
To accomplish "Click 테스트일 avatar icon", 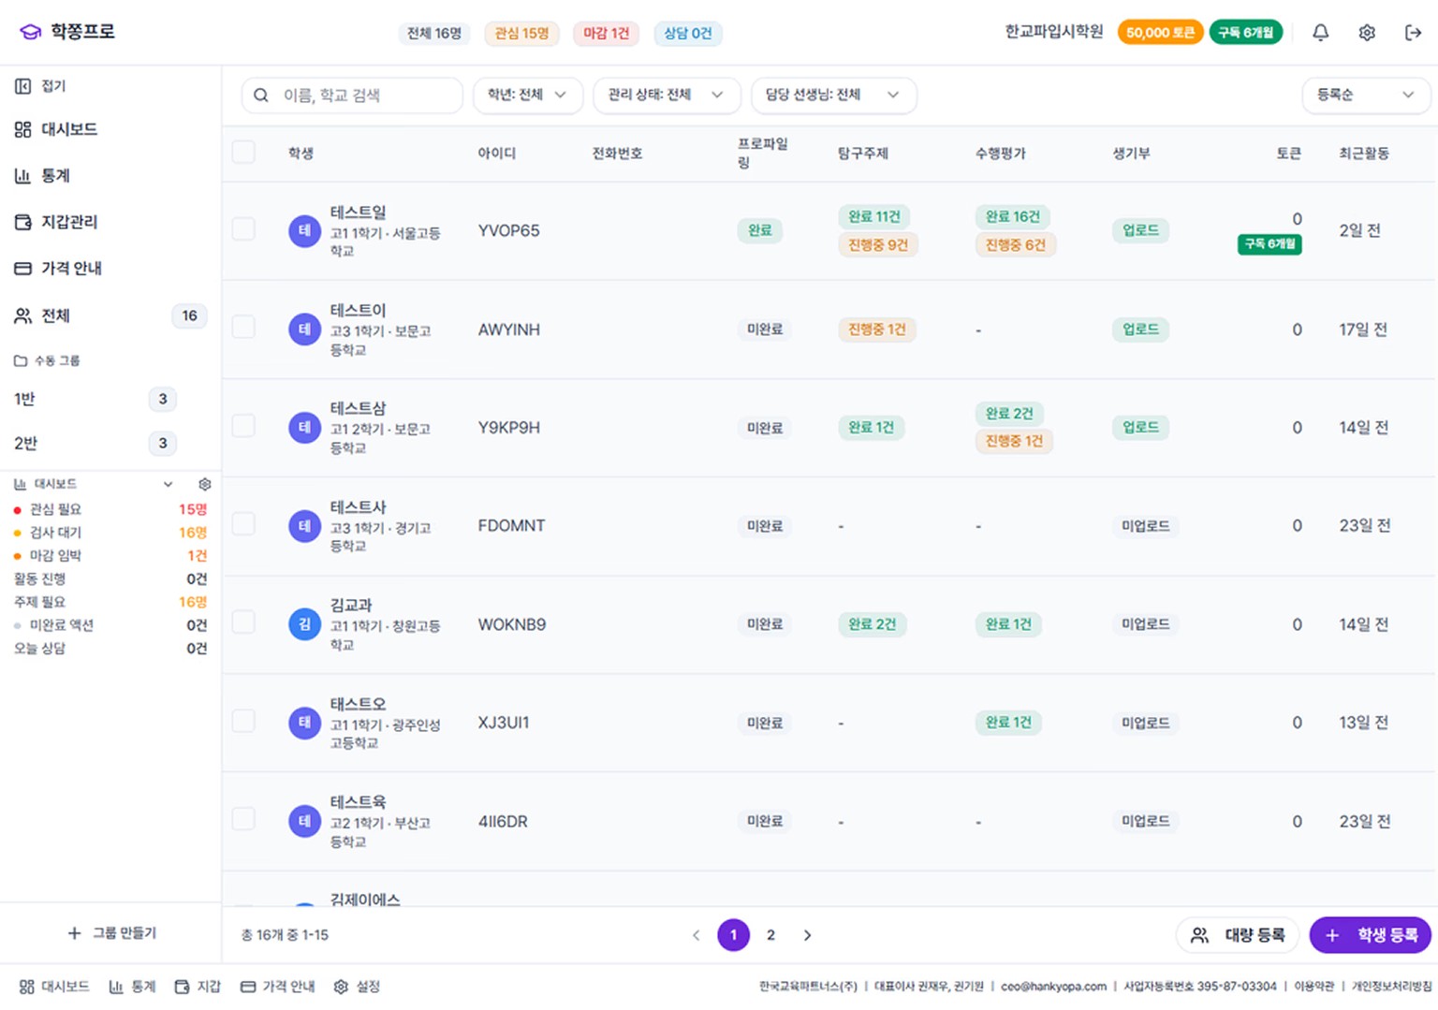I will (x=304, y=231).
